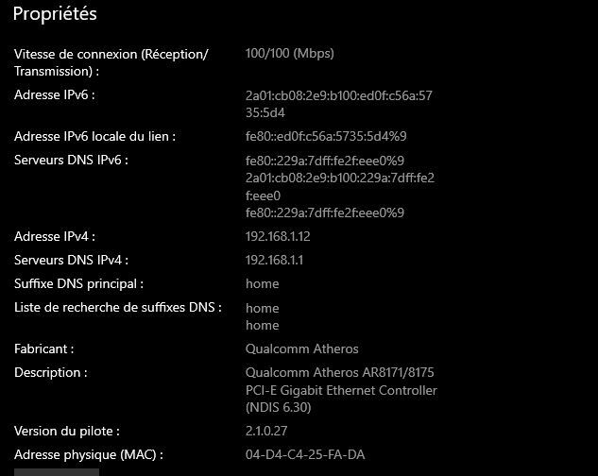The image size is (598, 476).
Task: Select the Fabricant value "Qualcomm Atheros"
Action: tap(301, 348)
